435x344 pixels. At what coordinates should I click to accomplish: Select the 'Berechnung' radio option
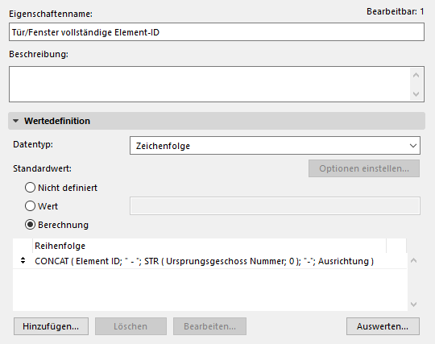click(x=31, y=225)
